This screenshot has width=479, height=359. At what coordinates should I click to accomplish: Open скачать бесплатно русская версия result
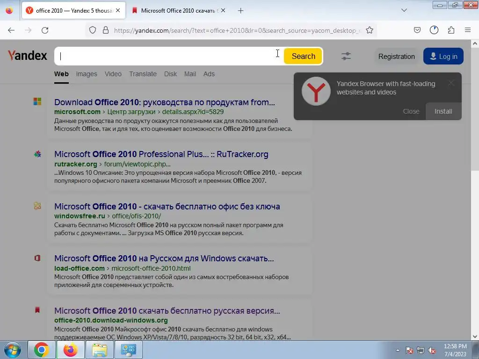(167, 310)
